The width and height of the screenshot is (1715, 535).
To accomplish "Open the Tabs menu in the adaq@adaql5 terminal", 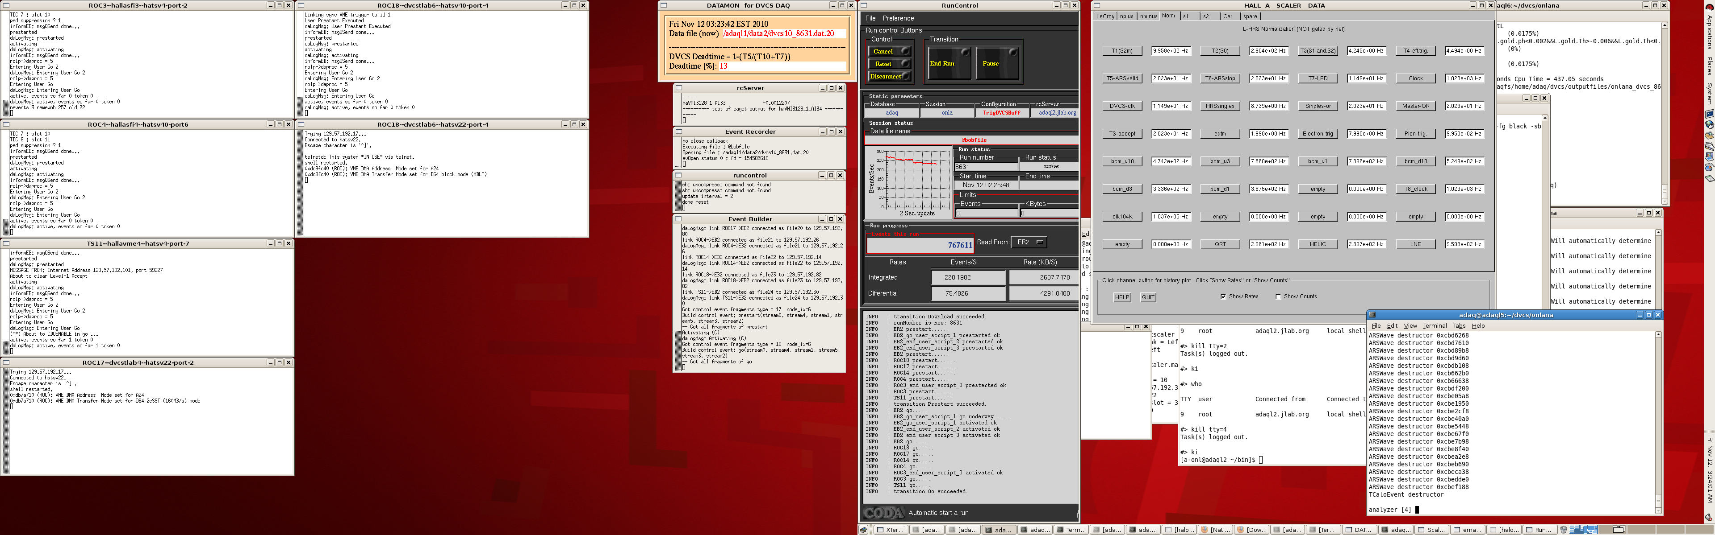I will point(1459,325).
